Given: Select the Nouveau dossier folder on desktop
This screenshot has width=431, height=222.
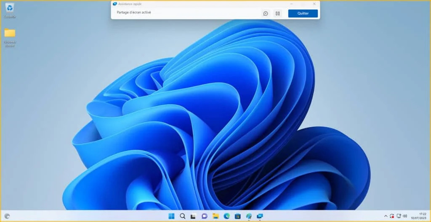Looking at the screenshot, I should [10, 37].
